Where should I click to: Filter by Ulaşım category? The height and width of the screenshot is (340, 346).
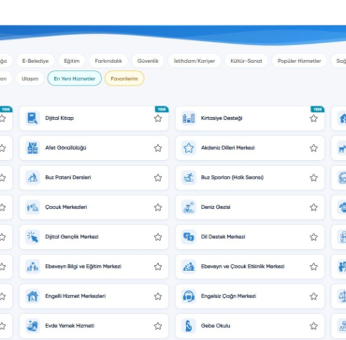(x=30, y=79)
